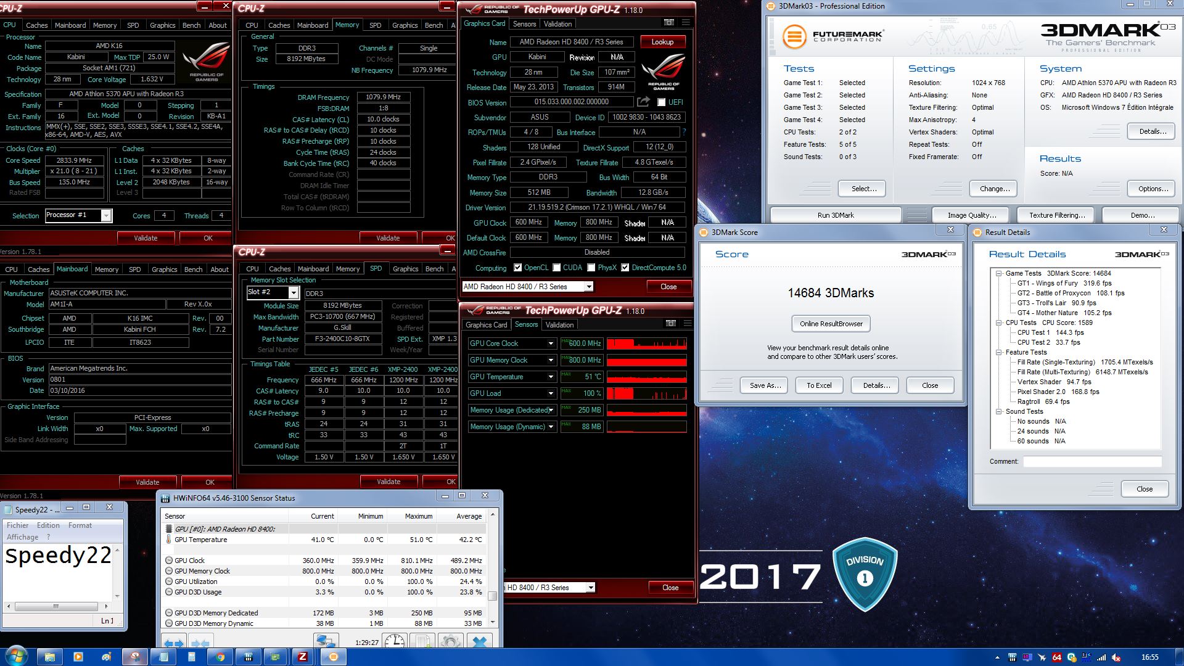This screenshot has width=1184, height=666.
Task: Open Media Player taskbar icon
Action: pos(78,657)
